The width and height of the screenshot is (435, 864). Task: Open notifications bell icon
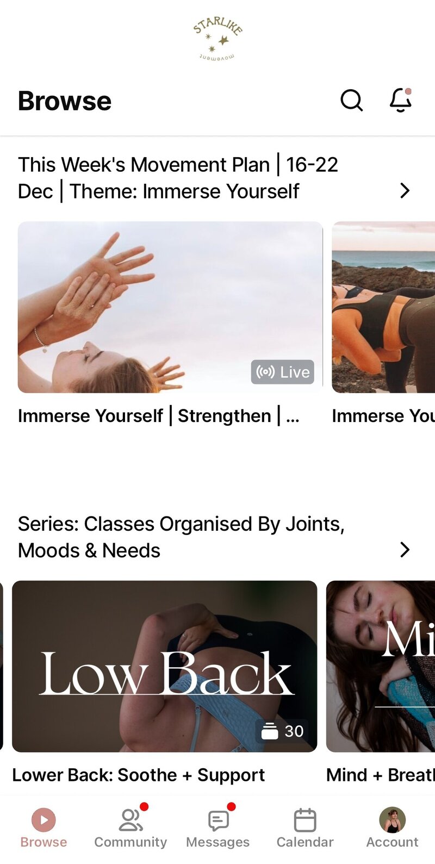401,100
